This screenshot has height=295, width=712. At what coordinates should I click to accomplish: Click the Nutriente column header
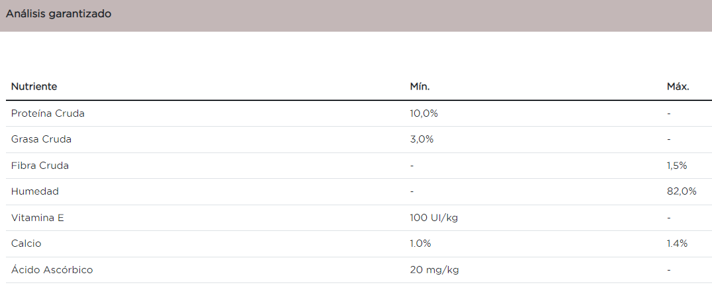[x=34, y=86]
